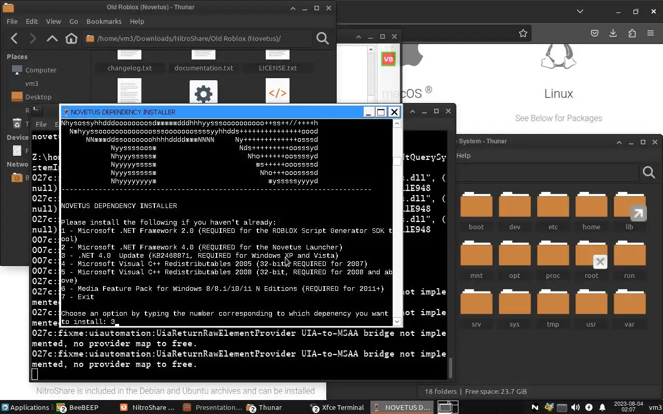Select vm3 in Places sidebar
The image size is (663, 414).
[32, 83]
